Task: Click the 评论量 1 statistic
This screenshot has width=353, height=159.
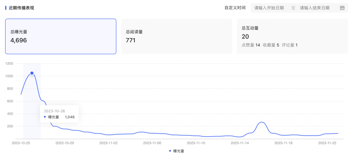Action: tap(290, 45)
